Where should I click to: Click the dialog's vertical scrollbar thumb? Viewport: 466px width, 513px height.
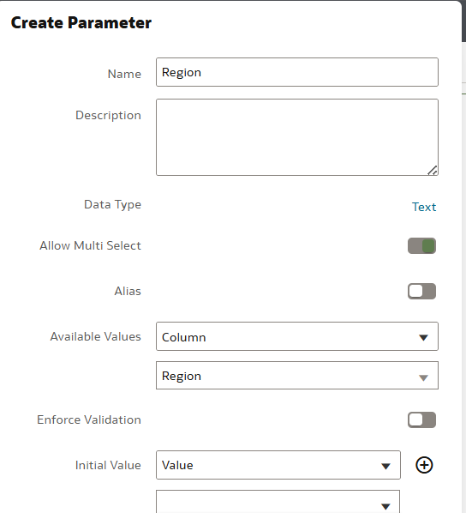pyautogui.click(x=463, y=21)
